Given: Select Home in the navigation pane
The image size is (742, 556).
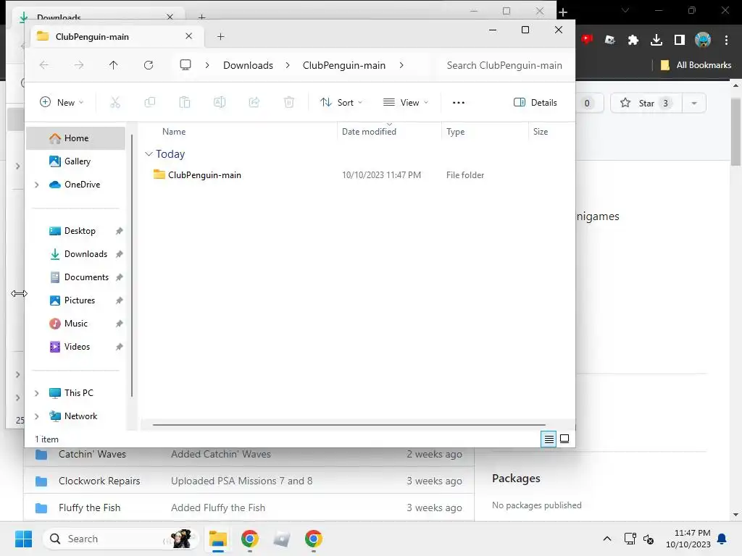Looking at the screenshot, I should (75, 138).
